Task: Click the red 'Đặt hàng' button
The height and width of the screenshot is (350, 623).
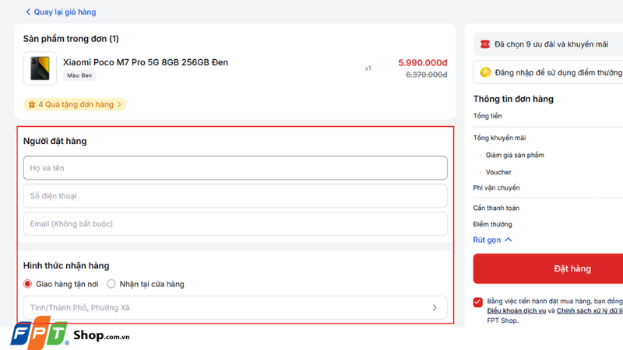Action: (x=548, y=268)
